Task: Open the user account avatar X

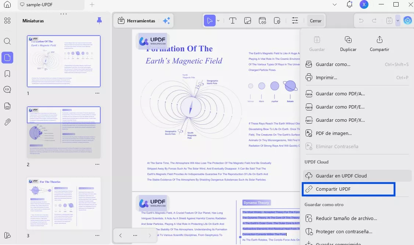Action: (x=364, y=4)
